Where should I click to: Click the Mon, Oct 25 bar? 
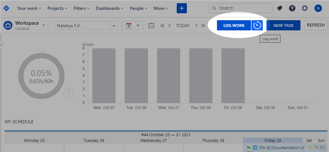pos(104,76)
